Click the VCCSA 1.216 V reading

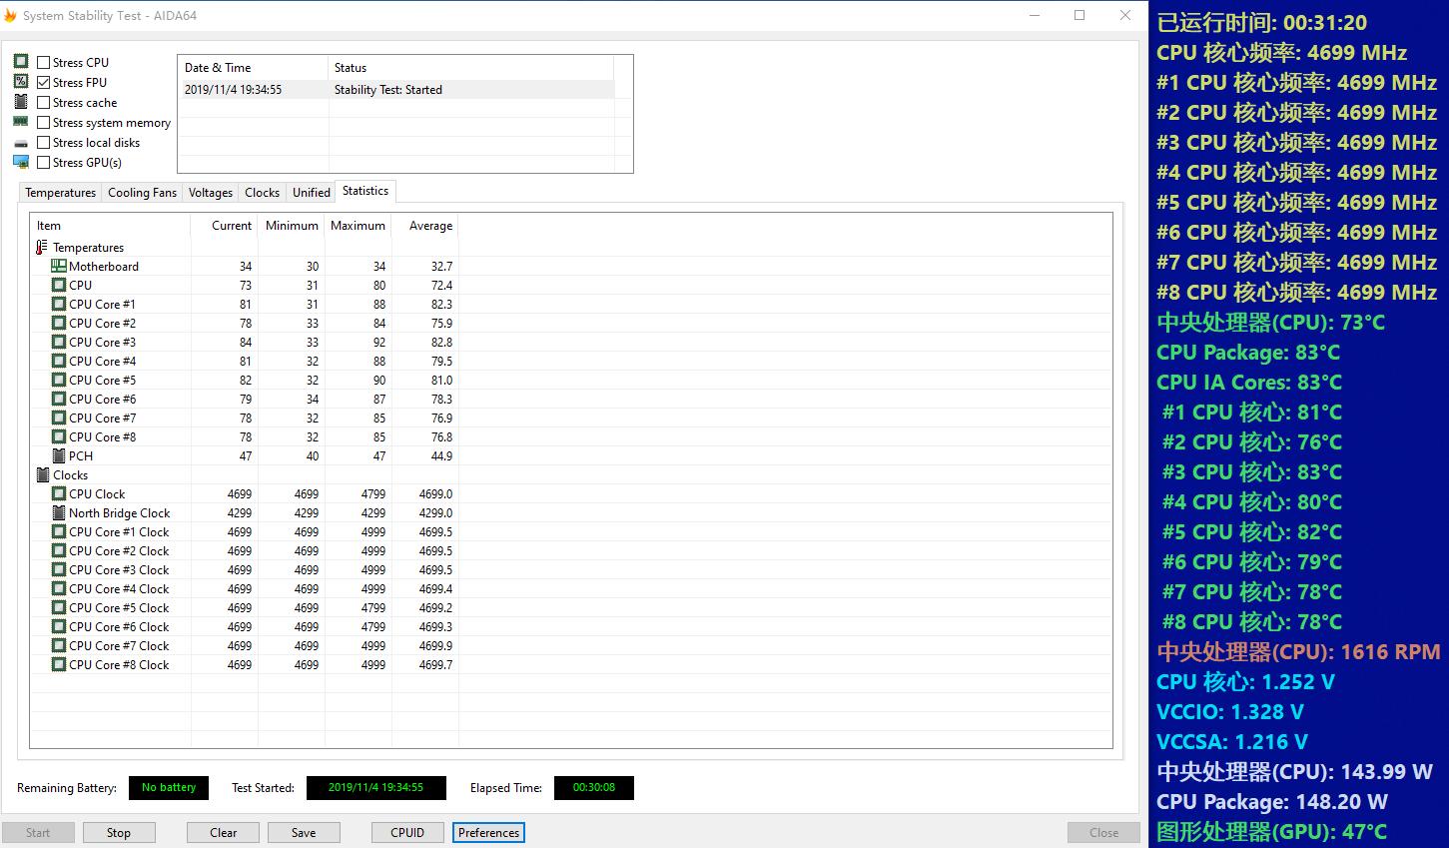tap(1232, 742)
